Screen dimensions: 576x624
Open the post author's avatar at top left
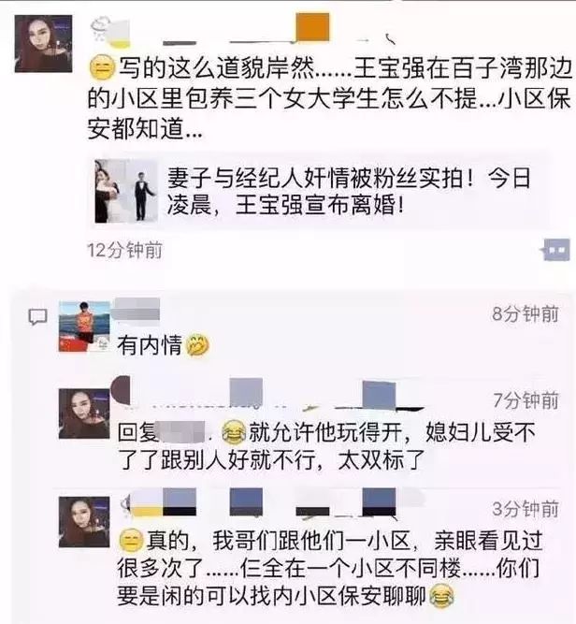pyautogui.click(x=43, y=44)
